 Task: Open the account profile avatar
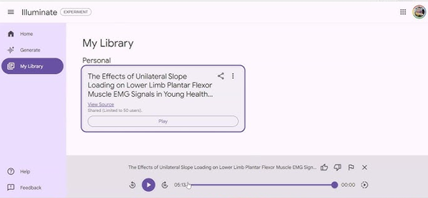[x=419, y=12]
